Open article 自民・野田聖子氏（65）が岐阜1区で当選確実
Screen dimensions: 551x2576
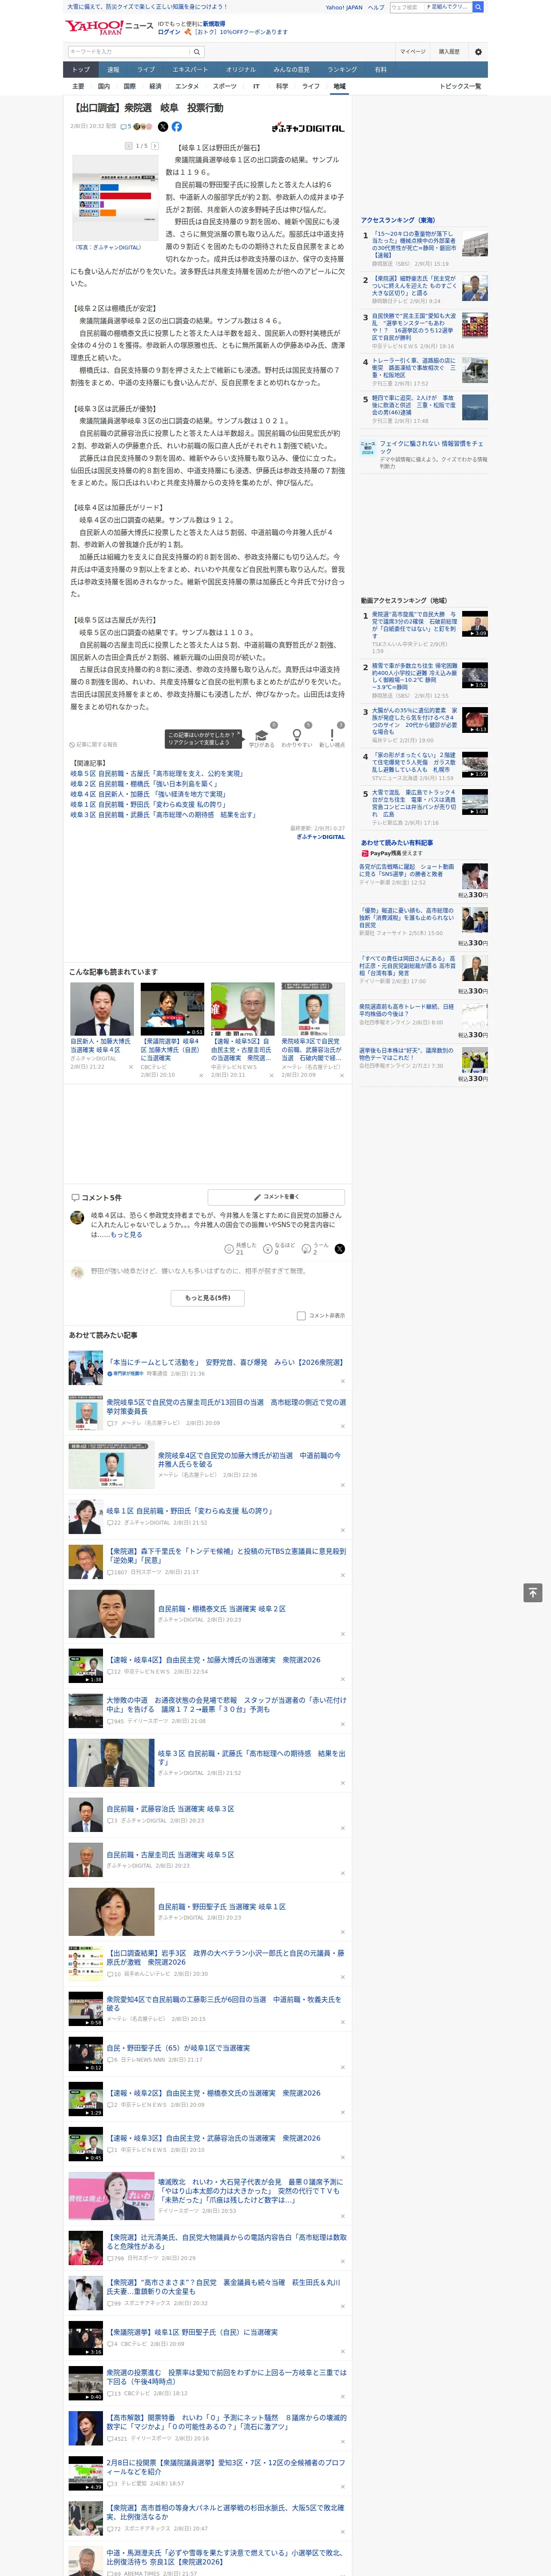click(178, 2048)
